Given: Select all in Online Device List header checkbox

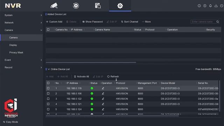Looking at the screenshot, I should pyautogui.click(x=48, y=83).
